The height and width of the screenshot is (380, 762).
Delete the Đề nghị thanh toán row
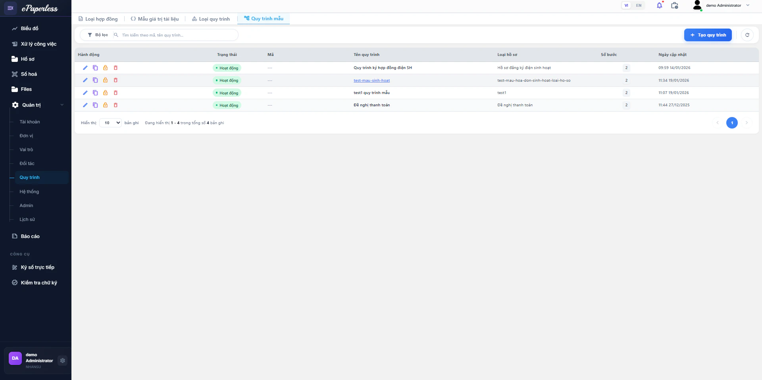click(116, 105)
